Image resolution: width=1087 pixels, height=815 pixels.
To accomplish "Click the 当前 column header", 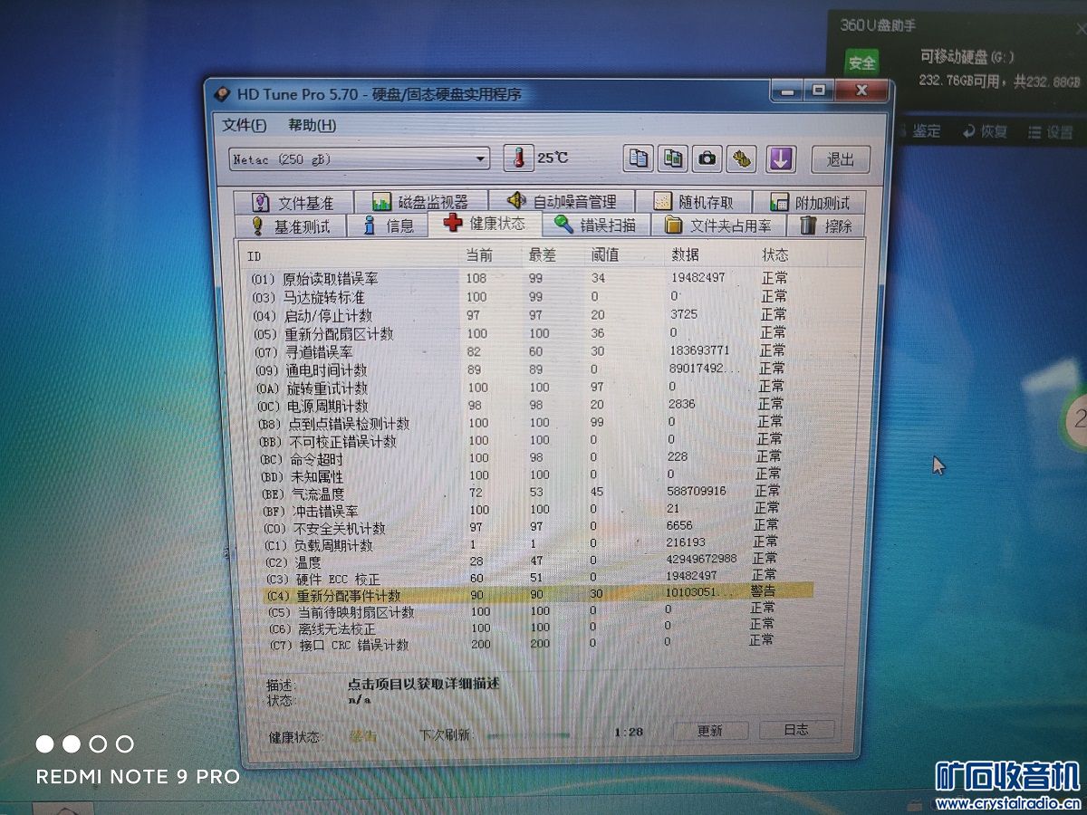I will 479,254.
